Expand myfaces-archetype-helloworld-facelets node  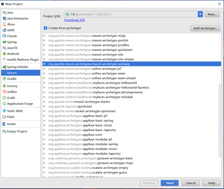tap(45, 87)
